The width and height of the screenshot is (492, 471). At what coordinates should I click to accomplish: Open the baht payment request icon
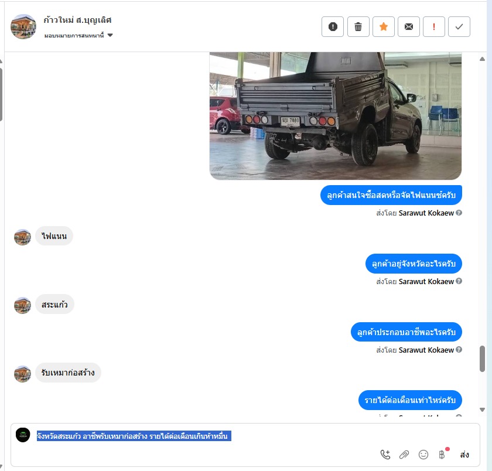tap(442, 455)
